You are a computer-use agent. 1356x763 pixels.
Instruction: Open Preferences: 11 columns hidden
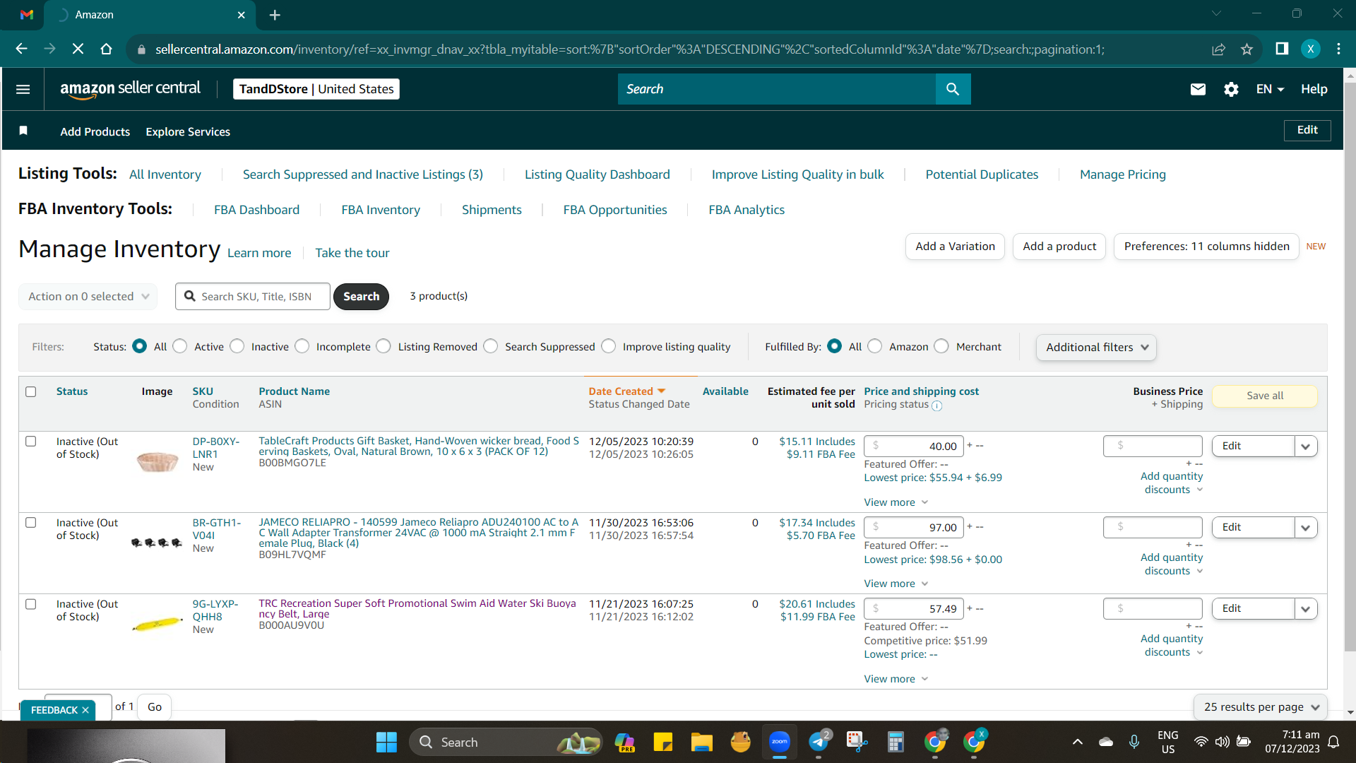pyautogui.click(x=1206, y=247)
